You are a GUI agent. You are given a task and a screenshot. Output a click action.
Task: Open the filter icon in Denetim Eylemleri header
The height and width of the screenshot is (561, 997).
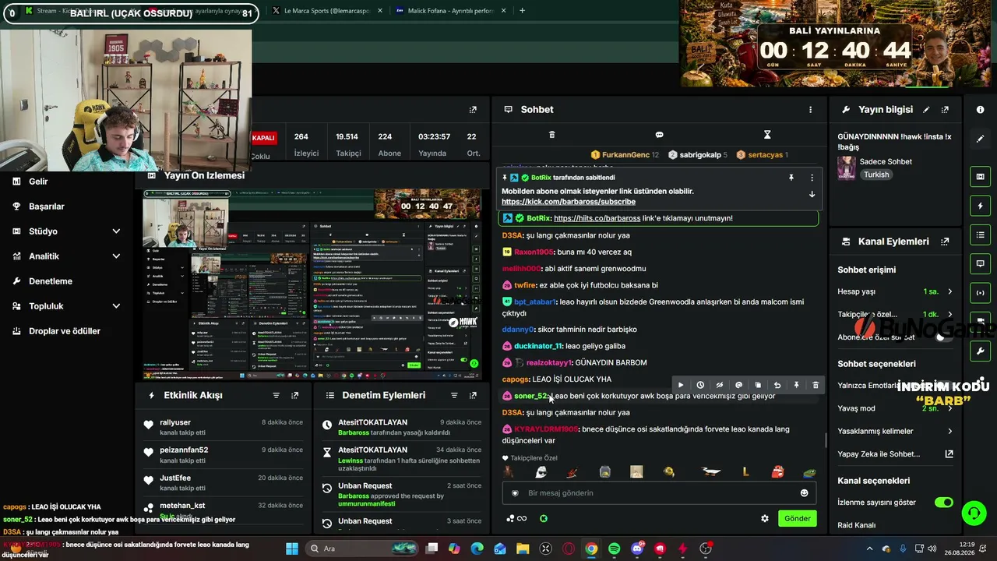454,396
